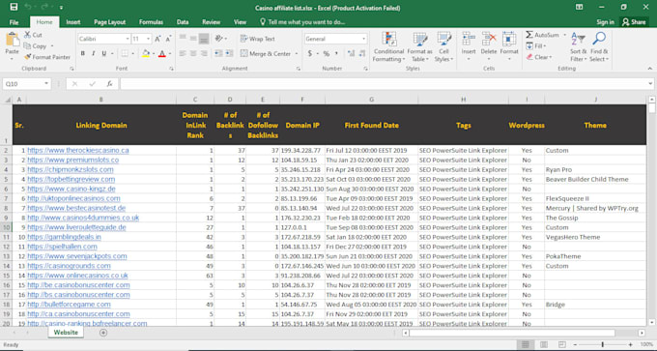657x351 pixels.
Task: Click the Tell me what you want box
Action: click(302, 22)
